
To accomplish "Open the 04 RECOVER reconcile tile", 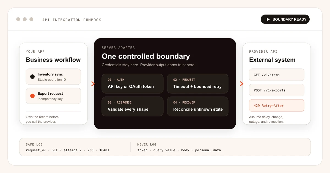I will point(198,106).
